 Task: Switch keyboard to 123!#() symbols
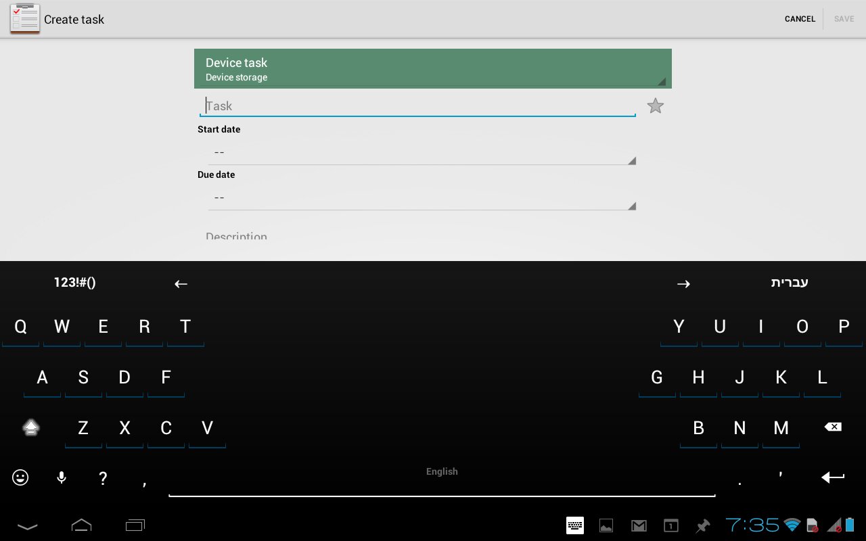coord(74,283)
